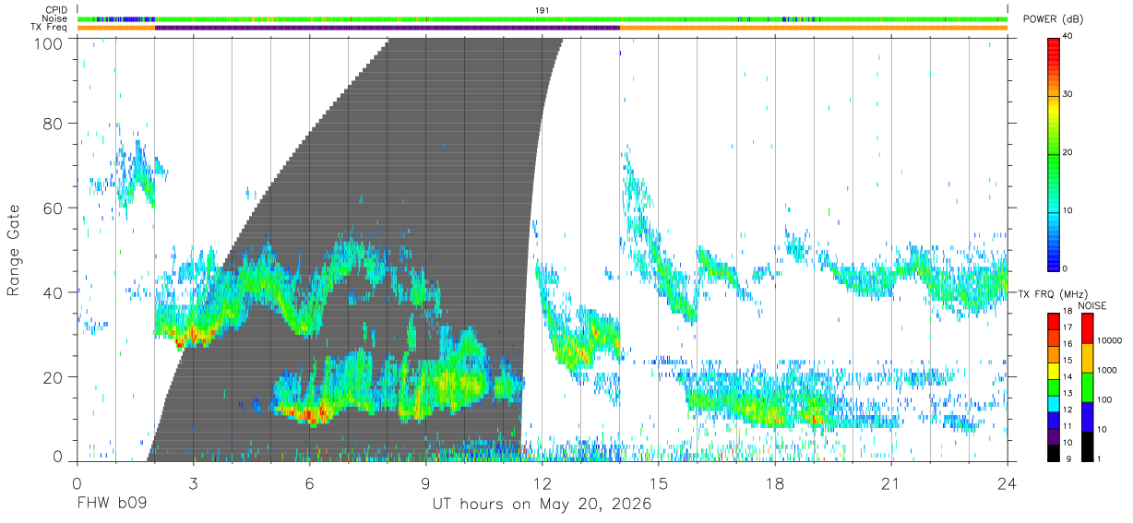The image size is (1133, 523).
Task: Click x-axis tick label '3'
Action: coord(193,483)
